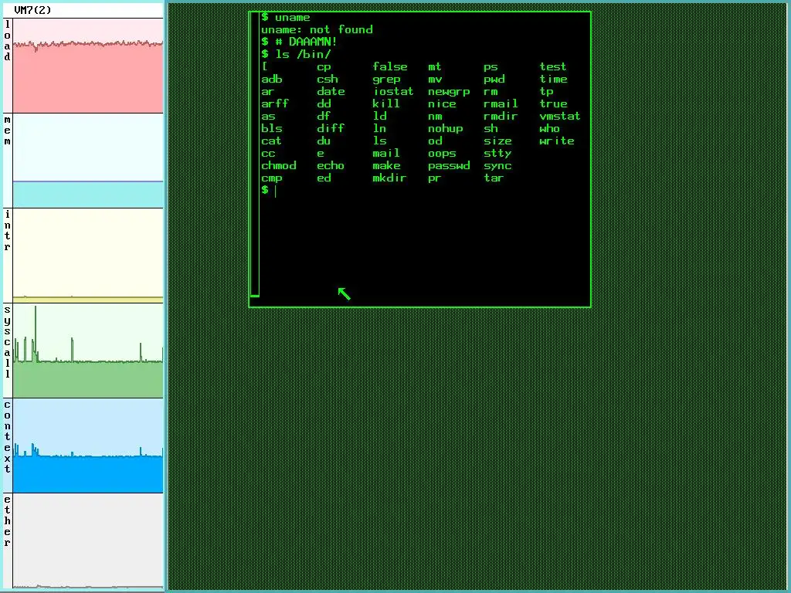
Task: Click 'iostat' in the listing
Action: (393, 91)
